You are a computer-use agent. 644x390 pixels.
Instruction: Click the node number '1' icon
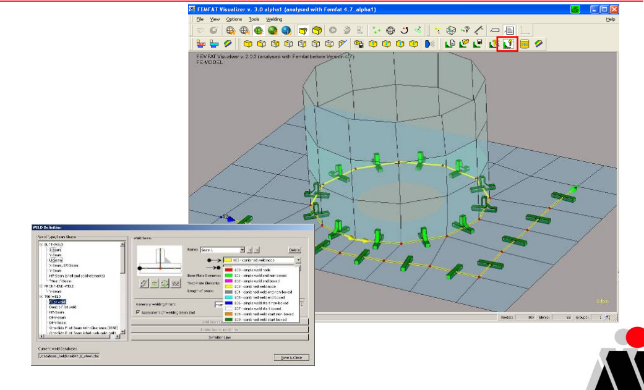click(437, 30)
